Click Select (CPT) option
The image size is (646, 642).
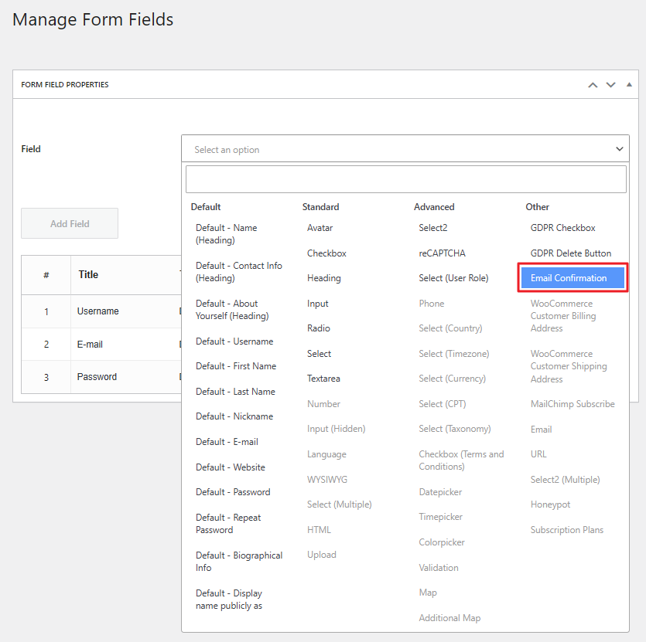point(442,404)
